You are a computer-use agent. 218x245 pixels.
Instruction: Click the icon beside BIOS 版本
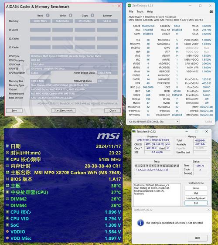(7, 179)
